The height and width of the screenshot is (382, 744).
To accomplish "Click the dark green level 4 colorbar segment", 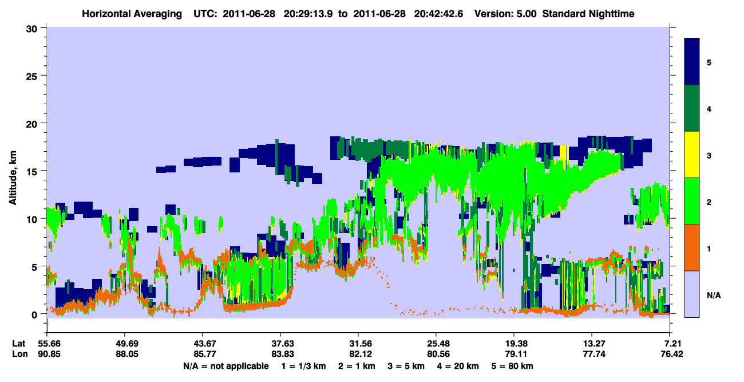I will [x=692, y=108].
